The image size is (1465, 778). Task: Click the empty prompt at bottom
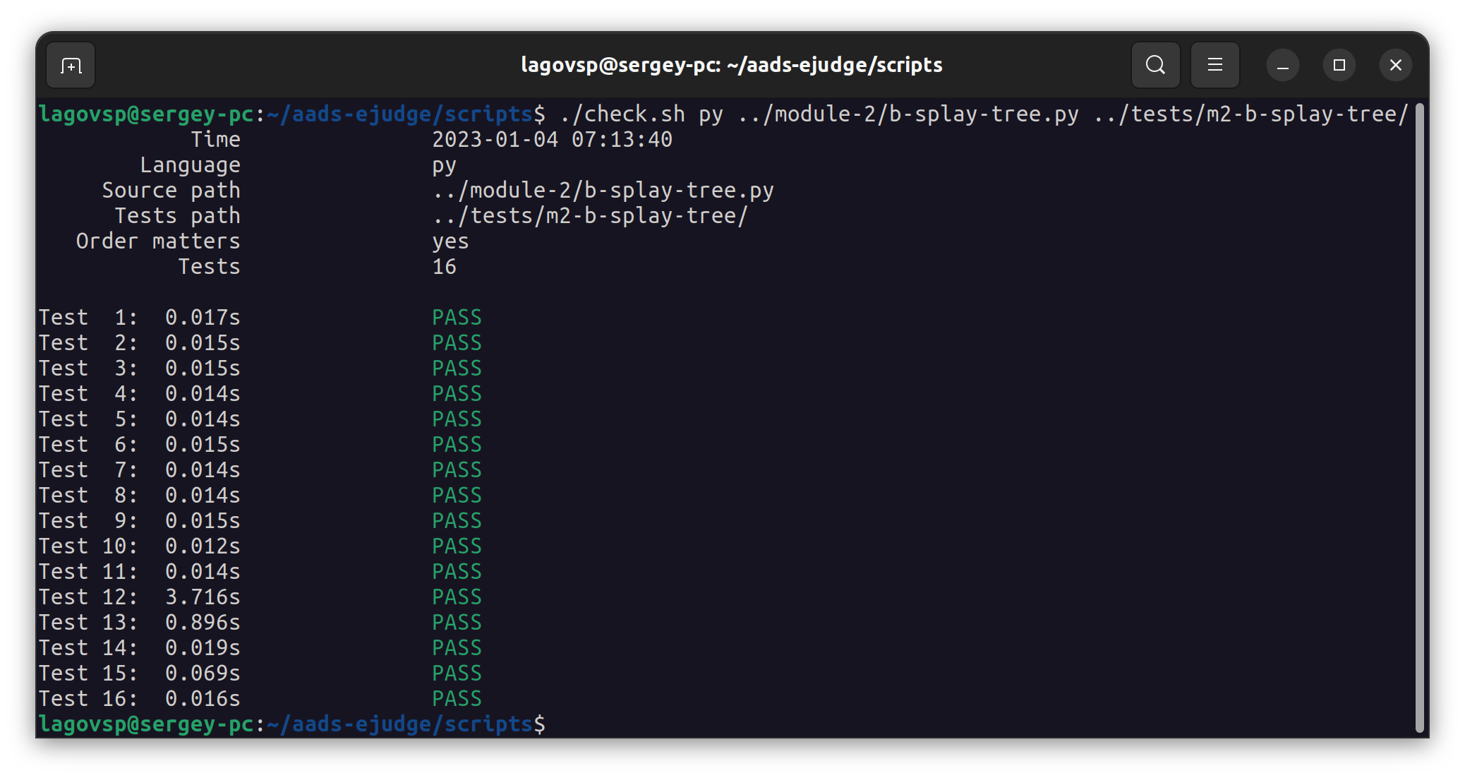[x=292, y=724]
